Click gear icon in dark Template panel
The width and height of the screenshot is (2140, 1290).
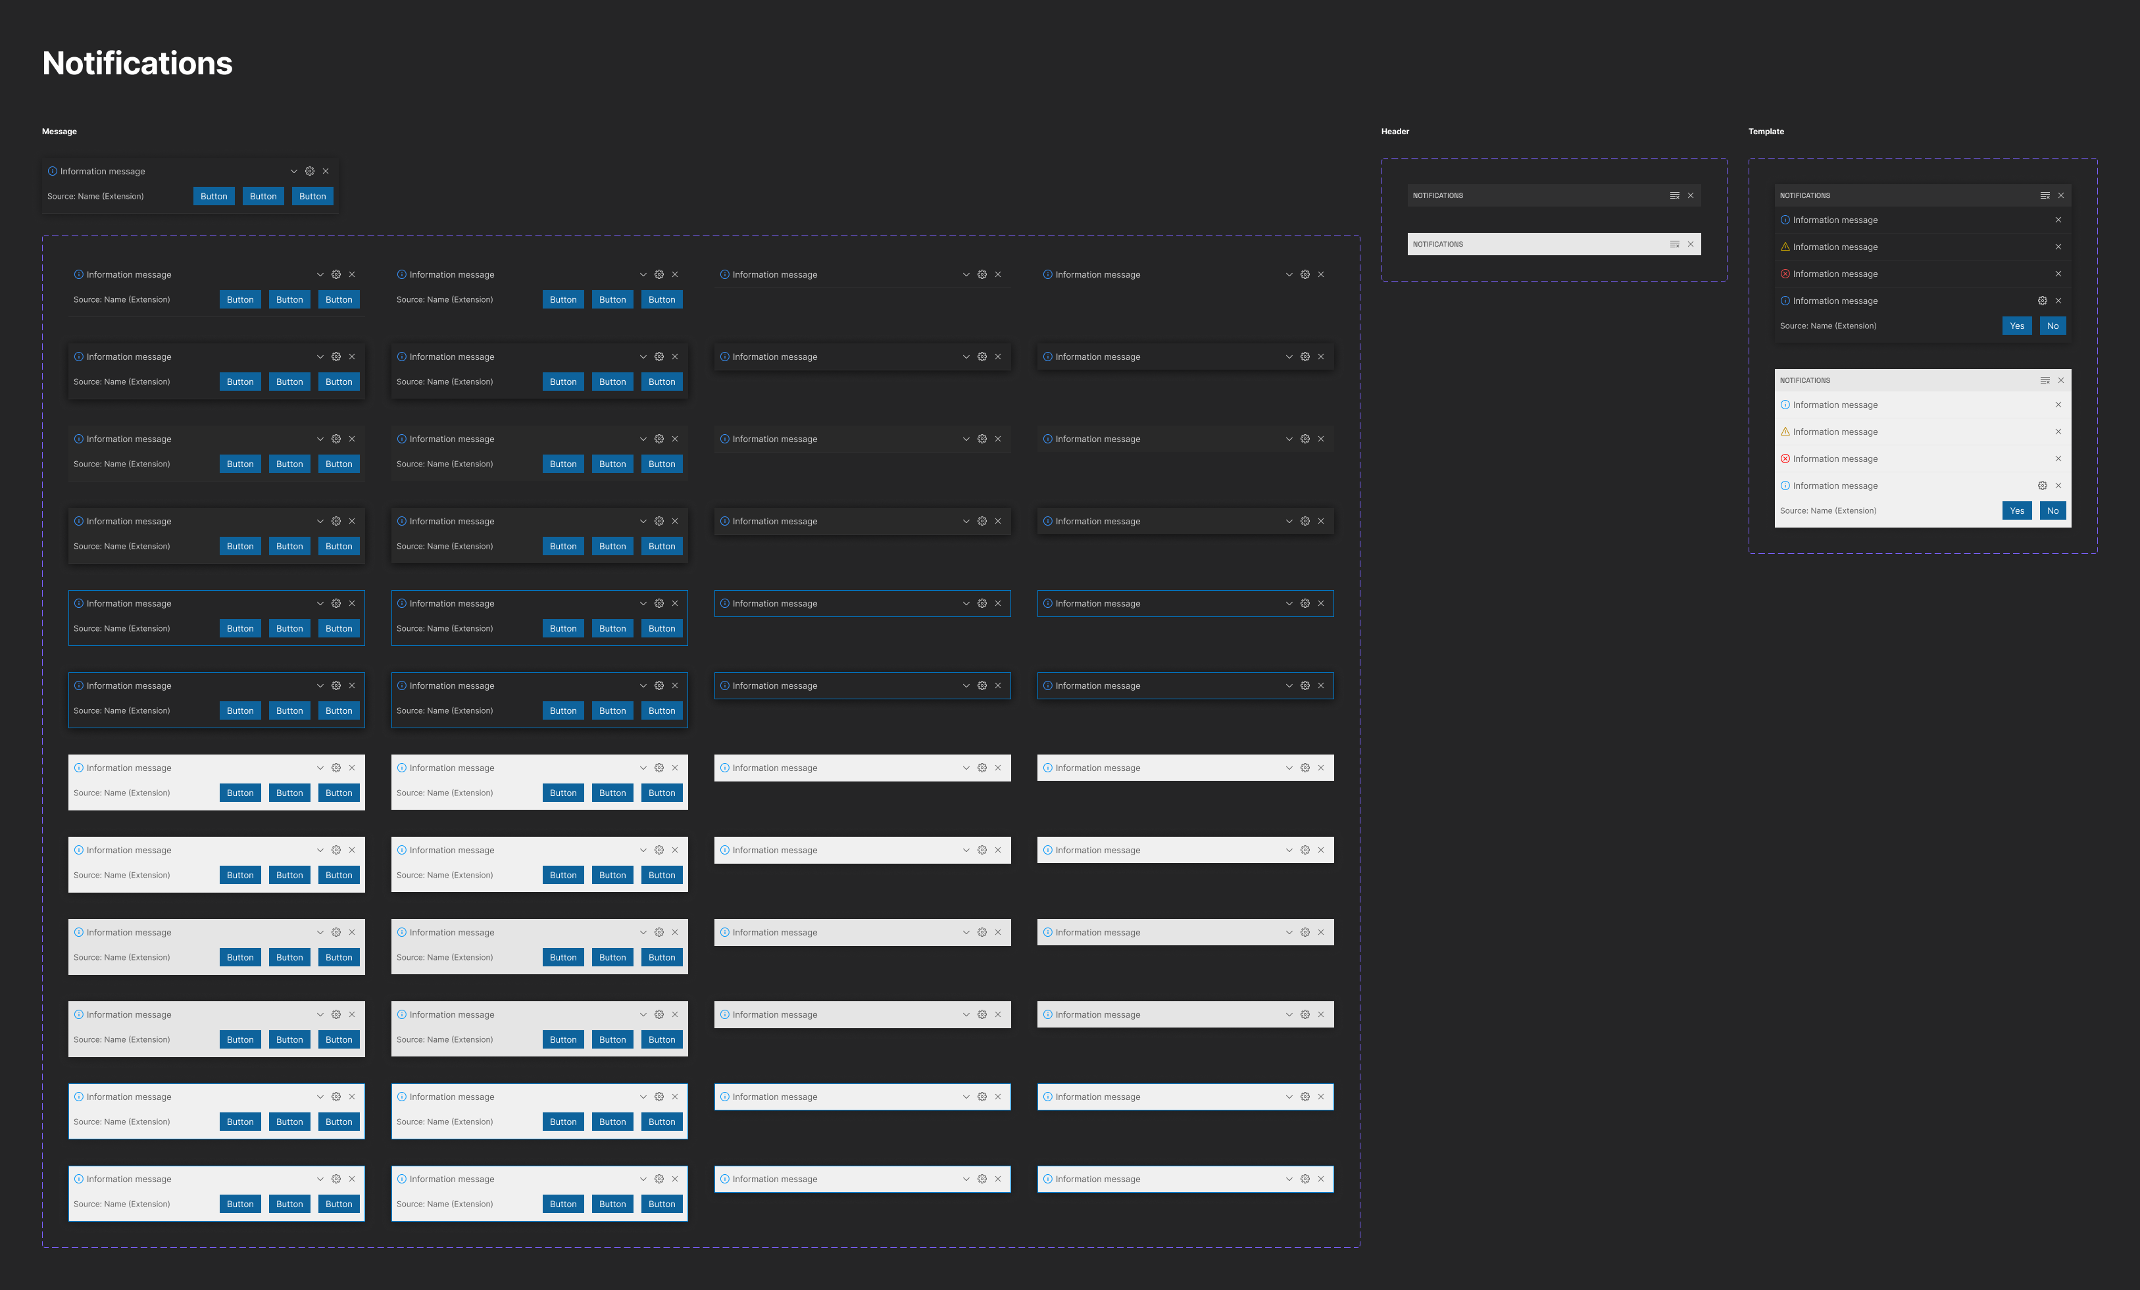pos(2042,301)
